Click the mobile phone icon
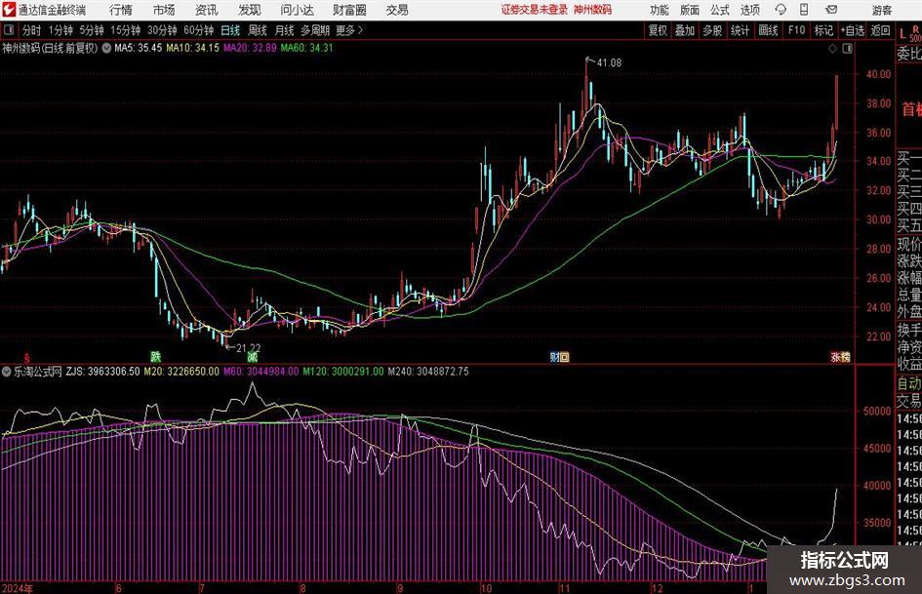922x594 pixels. coord(804,10)
